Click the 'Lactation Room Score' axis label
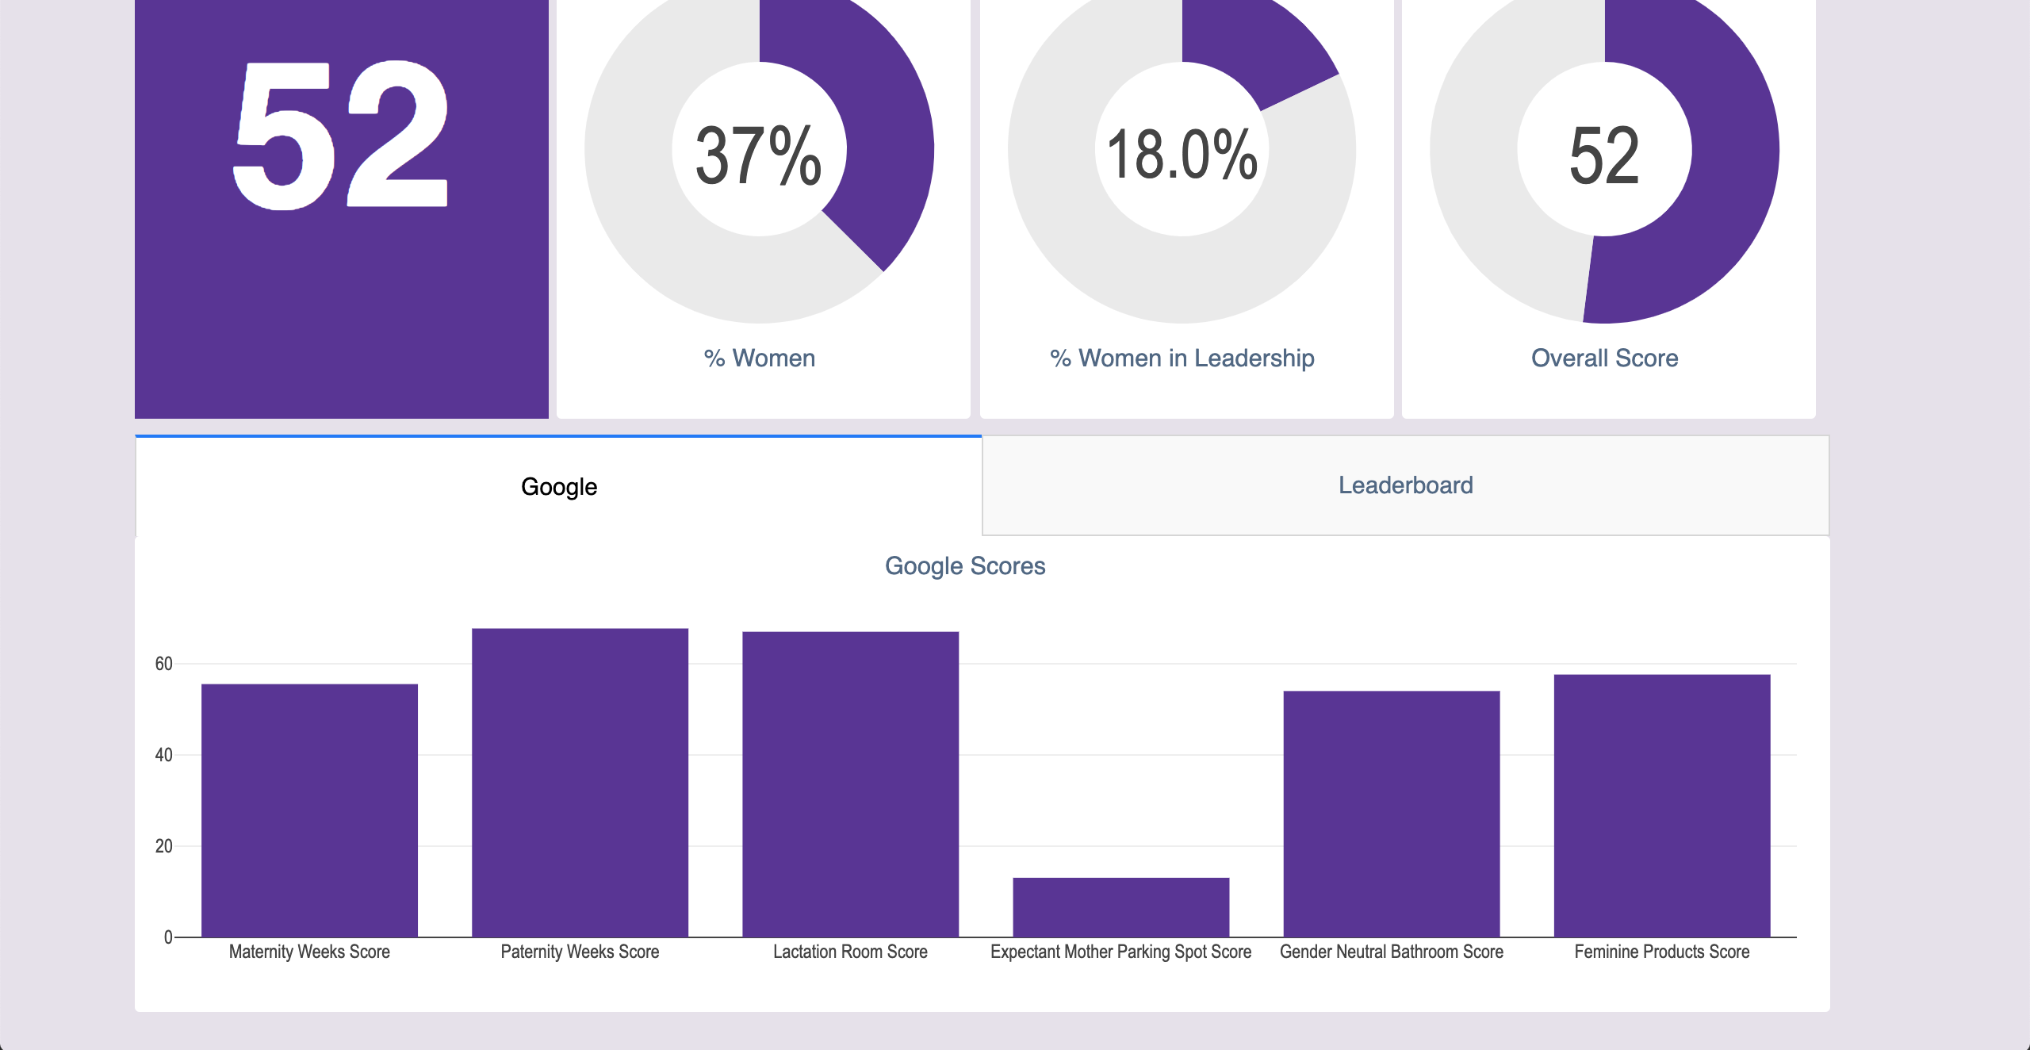The image size is (2030, 1050). click(x=850, y=952)
